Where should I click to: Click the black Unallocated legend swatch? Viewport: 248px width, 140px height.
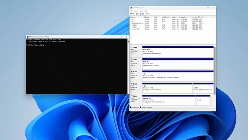pos(131,107)
